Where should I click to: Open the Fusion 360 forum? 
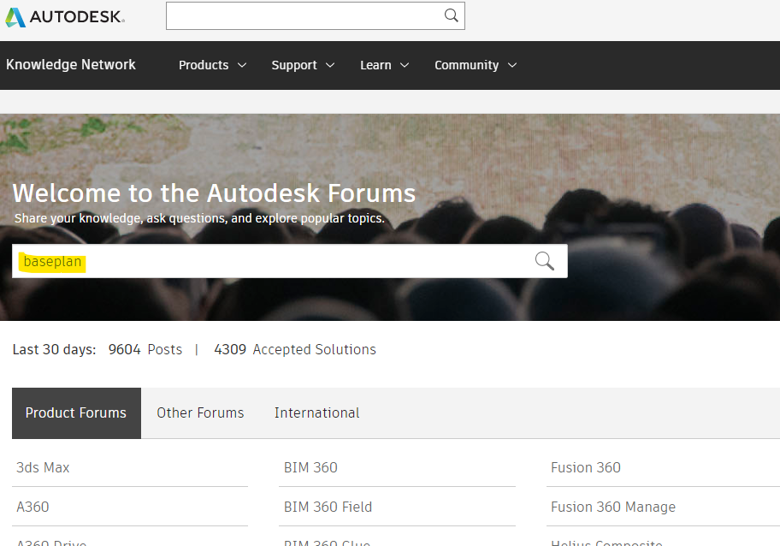[586, 467]
